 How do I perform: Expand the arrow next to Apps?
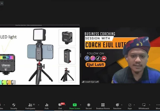pos(134,105)
